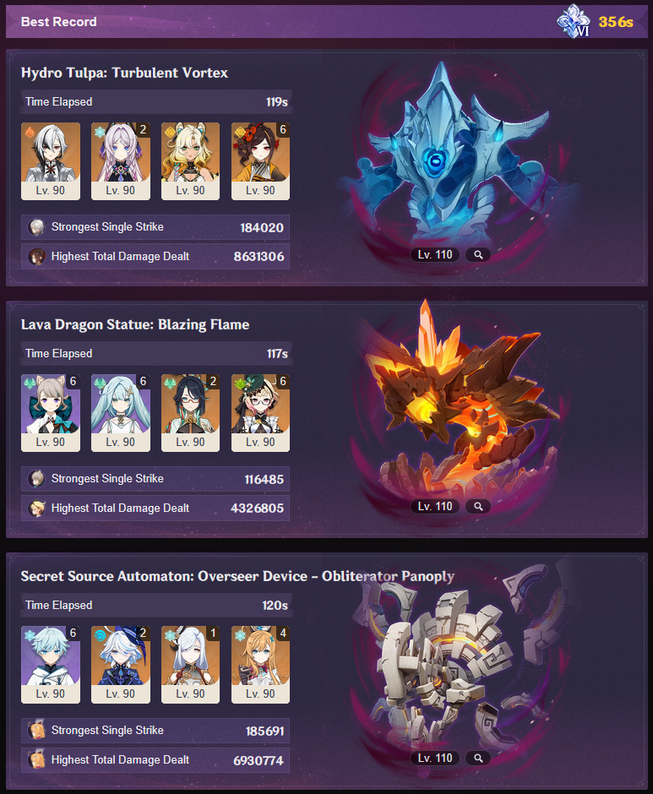Viewport: 653px width, 794px height.
Task: Click Strongest Single Strike avatar with 185691
Action: pyautogui.click(x=36, y=731)
